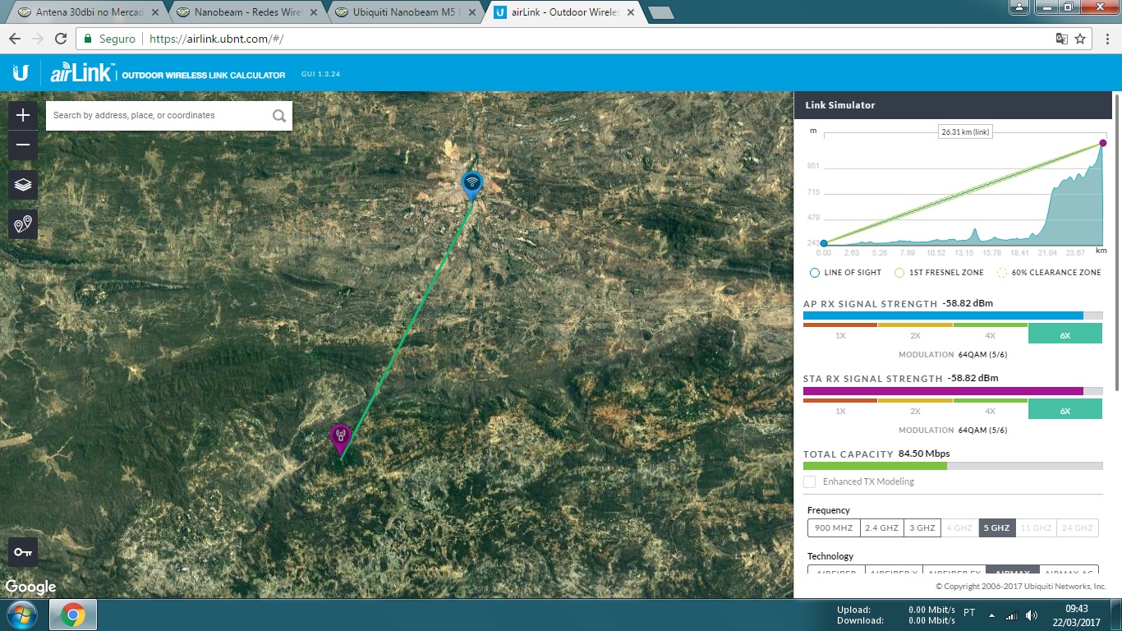This screenshot has height=631, width=1122.
Task: Open the network signal tray icon
Action: click(x=1011, y=615)
